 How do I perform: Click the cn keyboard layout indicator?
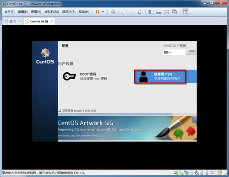pyautogui.click(x=174, y=52)
